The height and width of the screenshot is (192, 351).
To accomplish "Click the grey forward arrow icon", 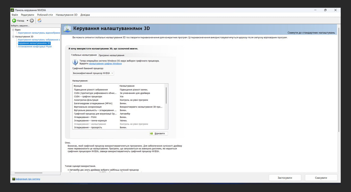I will [x=32, y=20].
